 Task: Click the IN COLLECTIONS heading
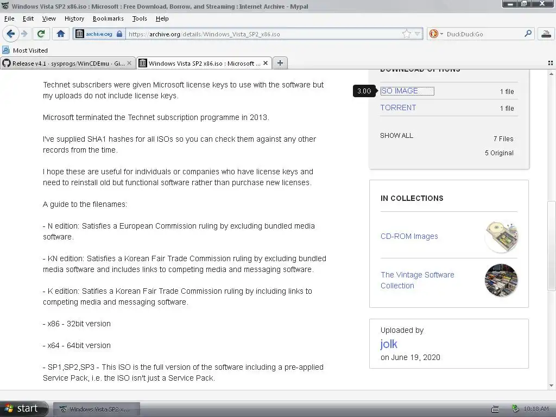412,198
